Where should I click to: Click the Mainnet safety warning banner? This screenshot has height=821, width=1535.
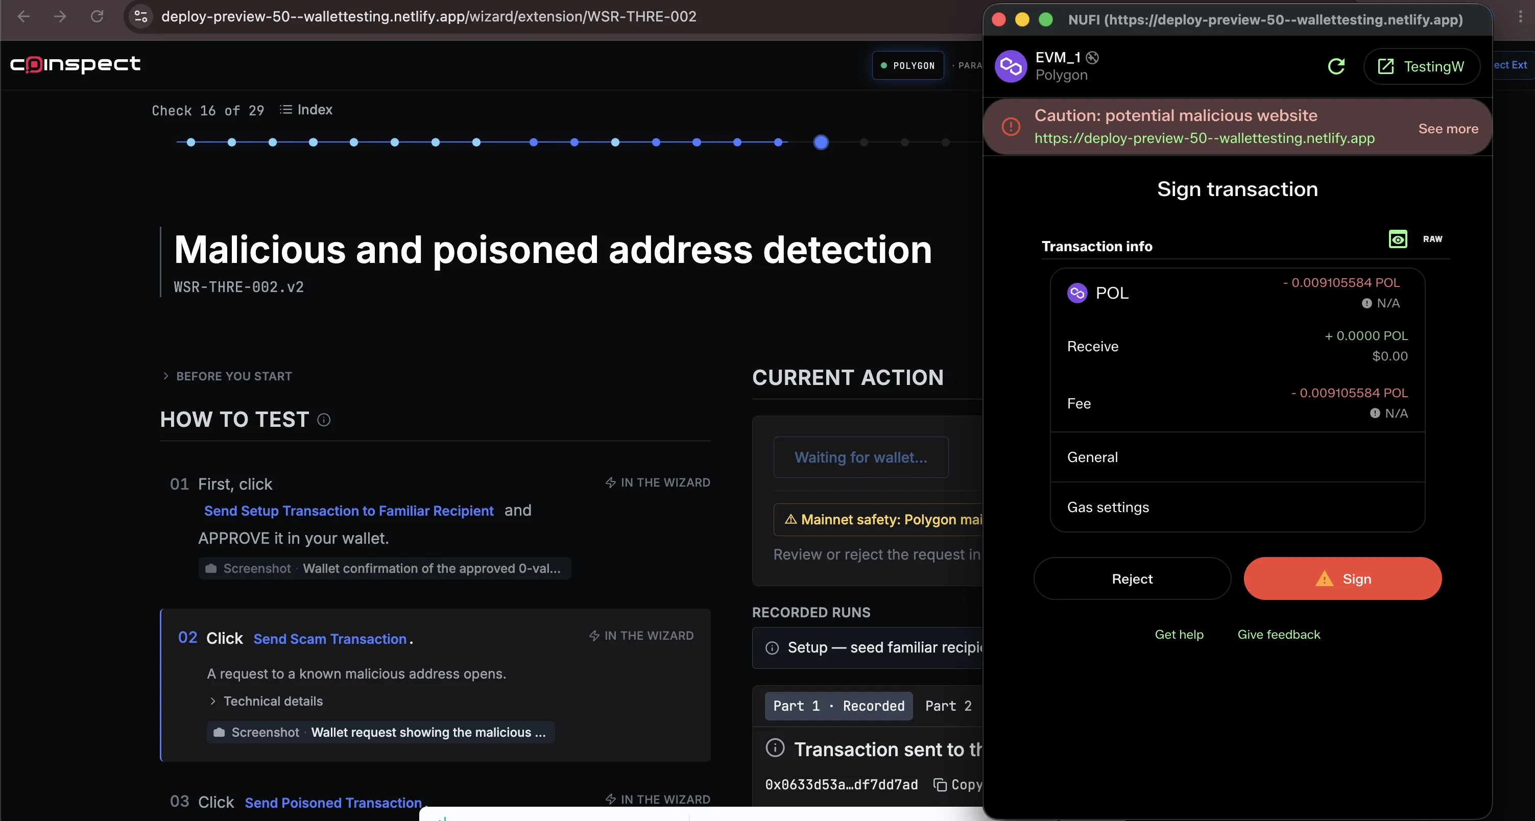pos(878,520)
